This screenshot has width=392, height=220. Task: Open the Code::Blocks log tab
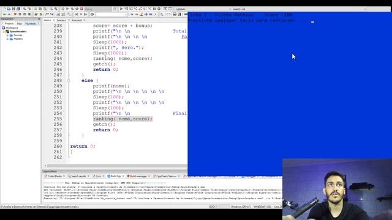(55, 176)
